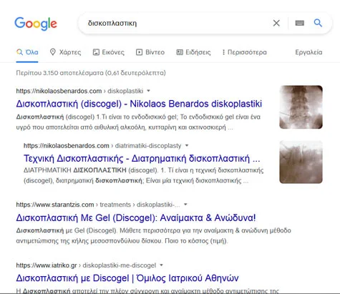Click the nikolaosbenardos.com › diatrimatiki-discoplasty URL text

click(102, 145)
